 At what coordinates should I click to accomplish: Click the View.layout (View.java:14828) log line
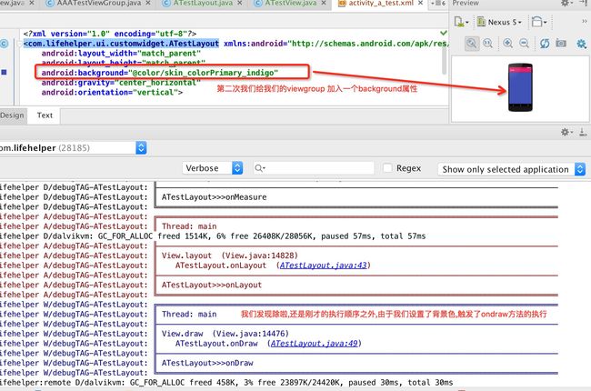coord(230,256)
